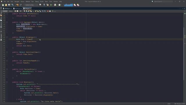The width and height of the screenshot is (186, 105).
Task: Click the Clean and Build Project icon
Action: pyautogui.click(x=47, y=5)
